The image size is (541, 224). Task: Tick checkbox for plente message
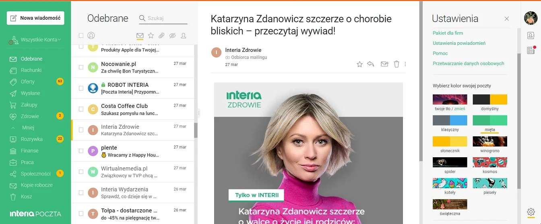[x=81, y=151]
